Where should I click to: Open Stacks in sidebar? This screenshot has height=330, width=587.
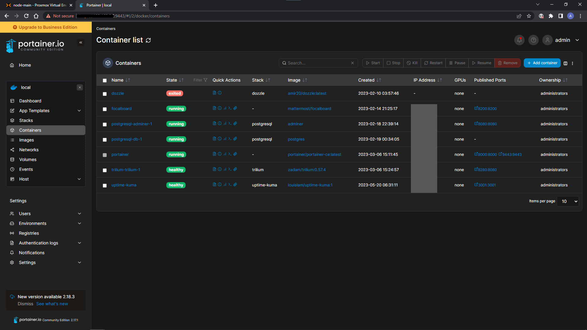[46, 120]
